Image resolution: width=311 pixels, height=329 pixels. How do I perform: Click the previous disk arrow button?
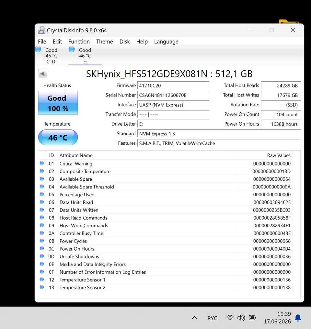point(42,74)
